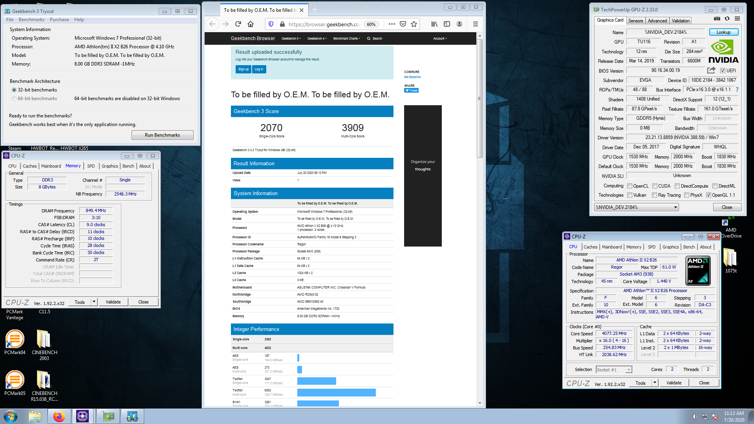Open CPU-Z from the taskbar

click(x=82, y=416)
